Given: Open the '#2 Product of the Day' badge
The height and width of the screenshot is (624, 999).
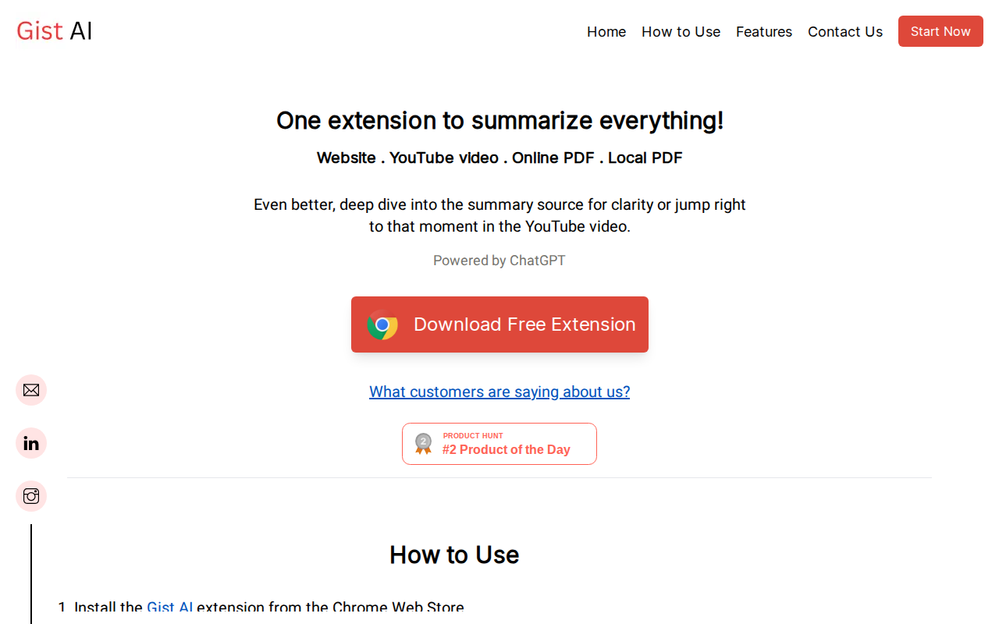Looking at the screenshot, I should point(506,449).
